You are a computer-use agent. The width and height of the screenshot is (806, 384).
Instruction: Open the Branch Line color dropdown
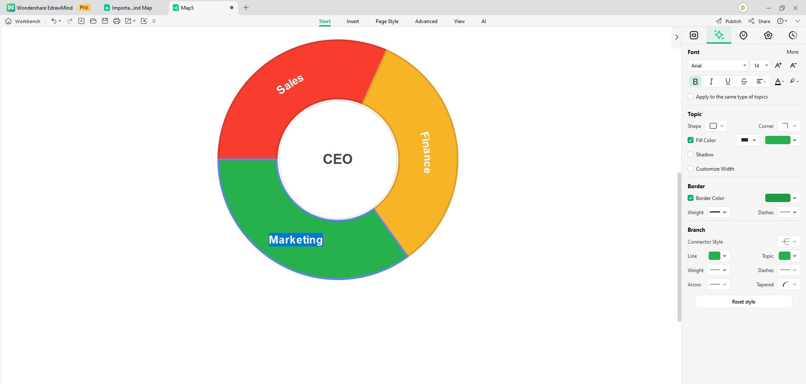point(719,256)
